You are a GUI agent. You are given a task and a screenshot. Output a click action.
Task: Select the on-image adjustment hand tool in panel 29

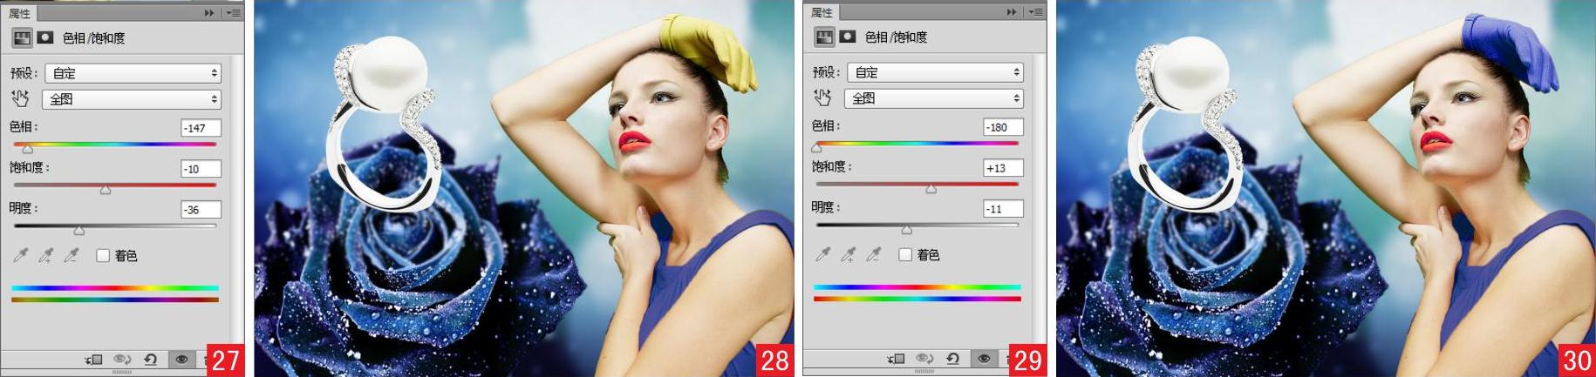point(822,98)
